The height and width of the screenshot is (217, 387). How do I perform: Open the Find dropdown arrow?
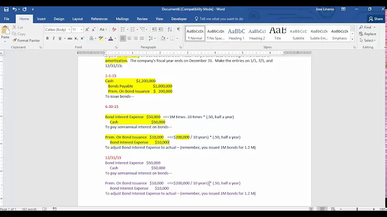(375, 27)
